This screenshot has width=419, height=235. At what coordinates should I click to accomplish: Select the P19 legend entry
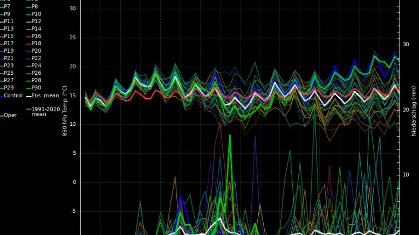(11, 51)
